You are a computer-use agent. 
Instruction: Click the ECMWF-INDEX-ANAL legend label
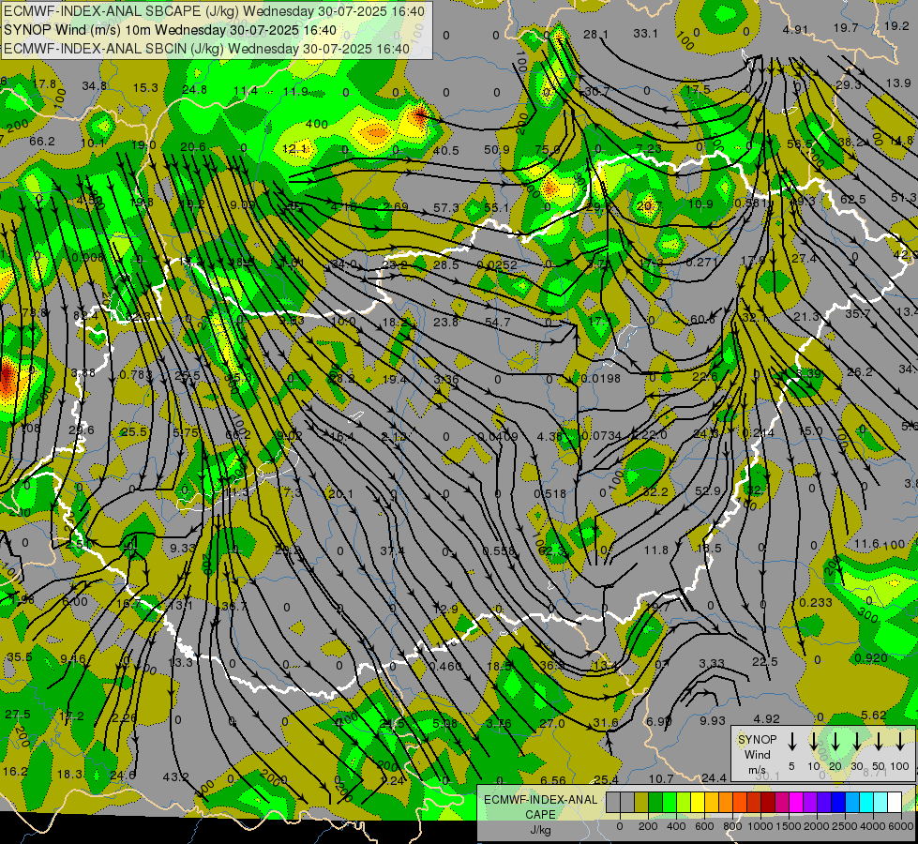pos(540,800)
